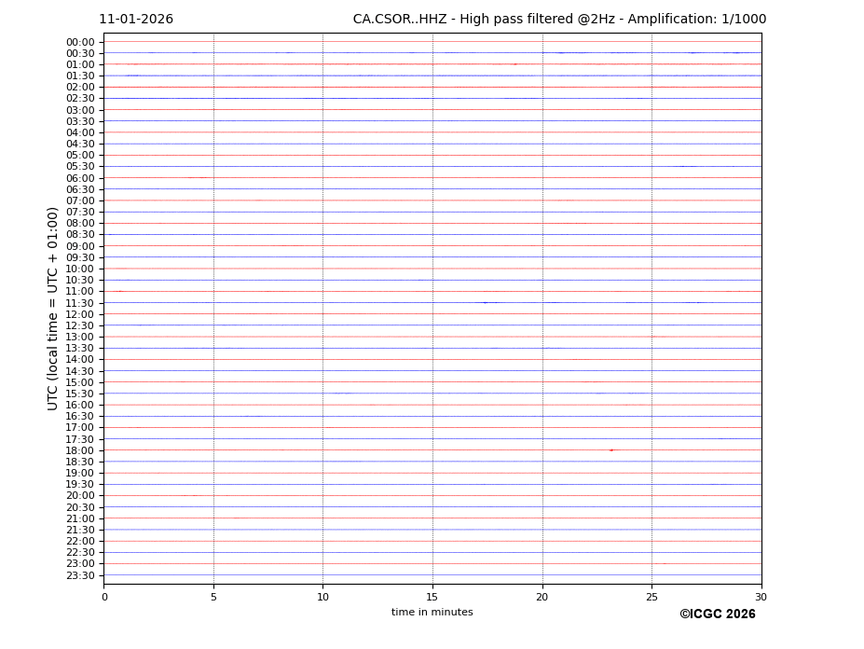864x649 pixels.
Task: Click the CA.CSOR..HHZ plot title
Action: [x=559, y=20]
